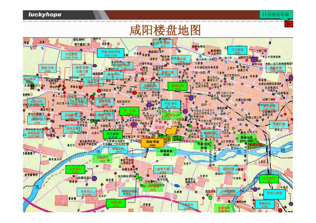Click the purple marker below 中宝·香水湾 label

point(185,111)
